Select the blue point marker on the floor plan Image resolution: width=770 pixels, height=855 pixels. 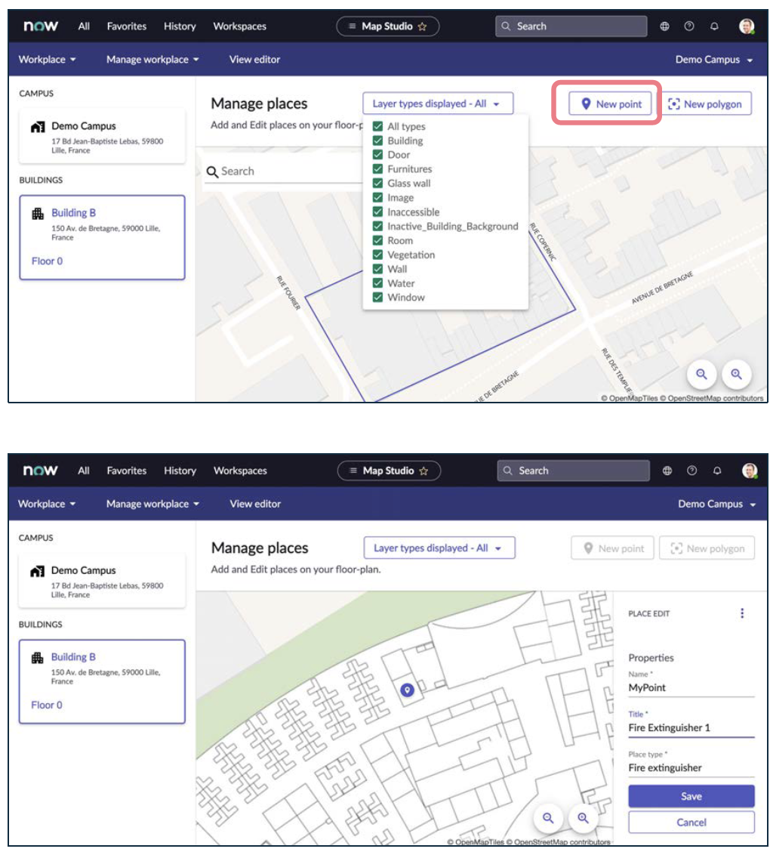tap(407, 690)
